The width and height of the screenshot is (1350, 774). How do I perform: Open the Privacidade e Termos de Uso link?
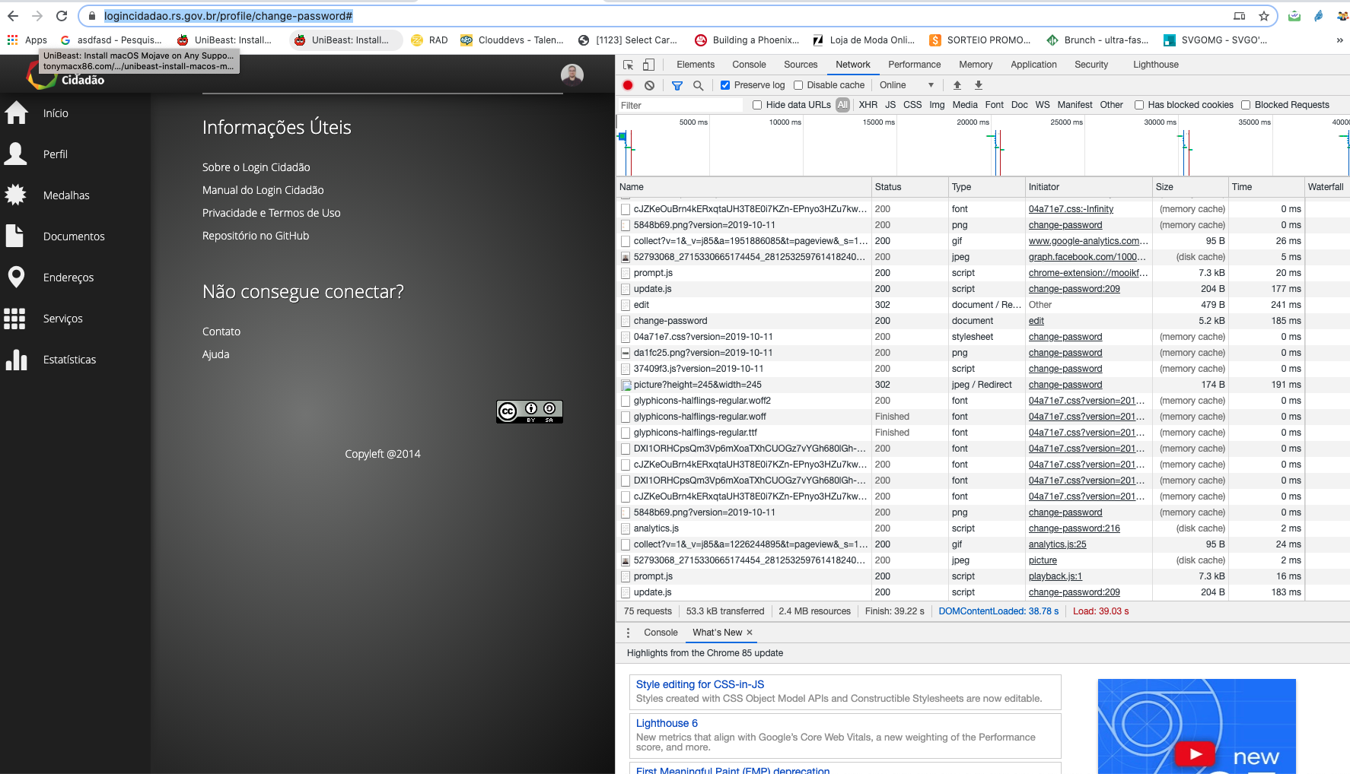tap(271, 213)
